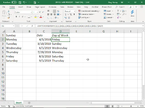Open Conditional Formatting menu

(89, 11)
